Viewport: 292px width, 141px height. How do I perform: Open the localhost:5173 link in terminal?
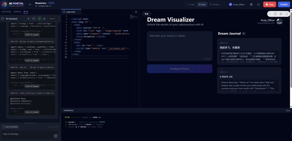click(x=92, y=122)
